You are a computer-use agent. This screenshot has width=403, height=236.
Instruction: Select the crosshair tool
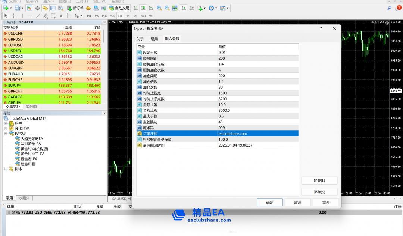(14, 16)
